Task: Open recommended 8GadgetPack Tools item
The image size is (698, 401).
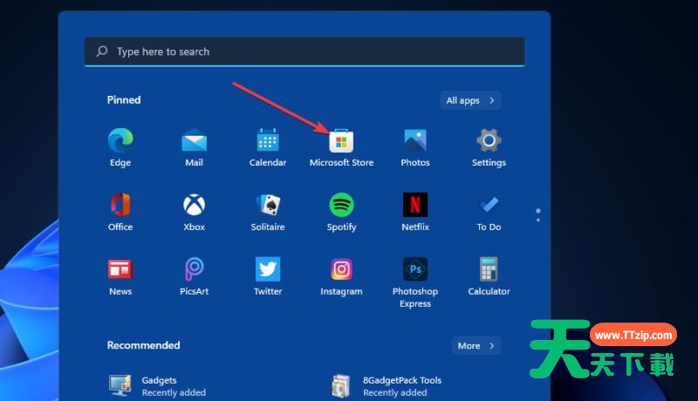Action: [387, 385]
